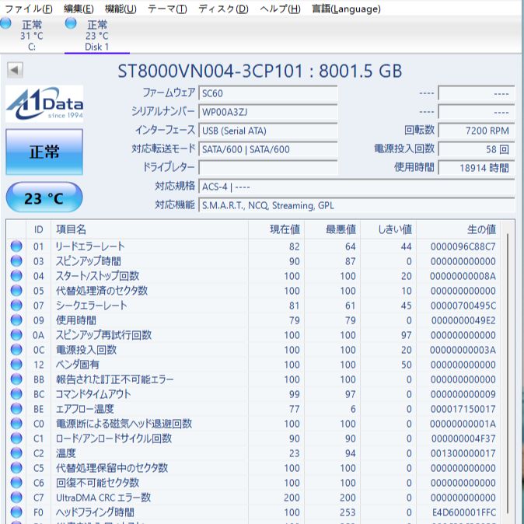Click the 項目名 column header
Screen dimensions: 524x524
click(x=149, y=229)
